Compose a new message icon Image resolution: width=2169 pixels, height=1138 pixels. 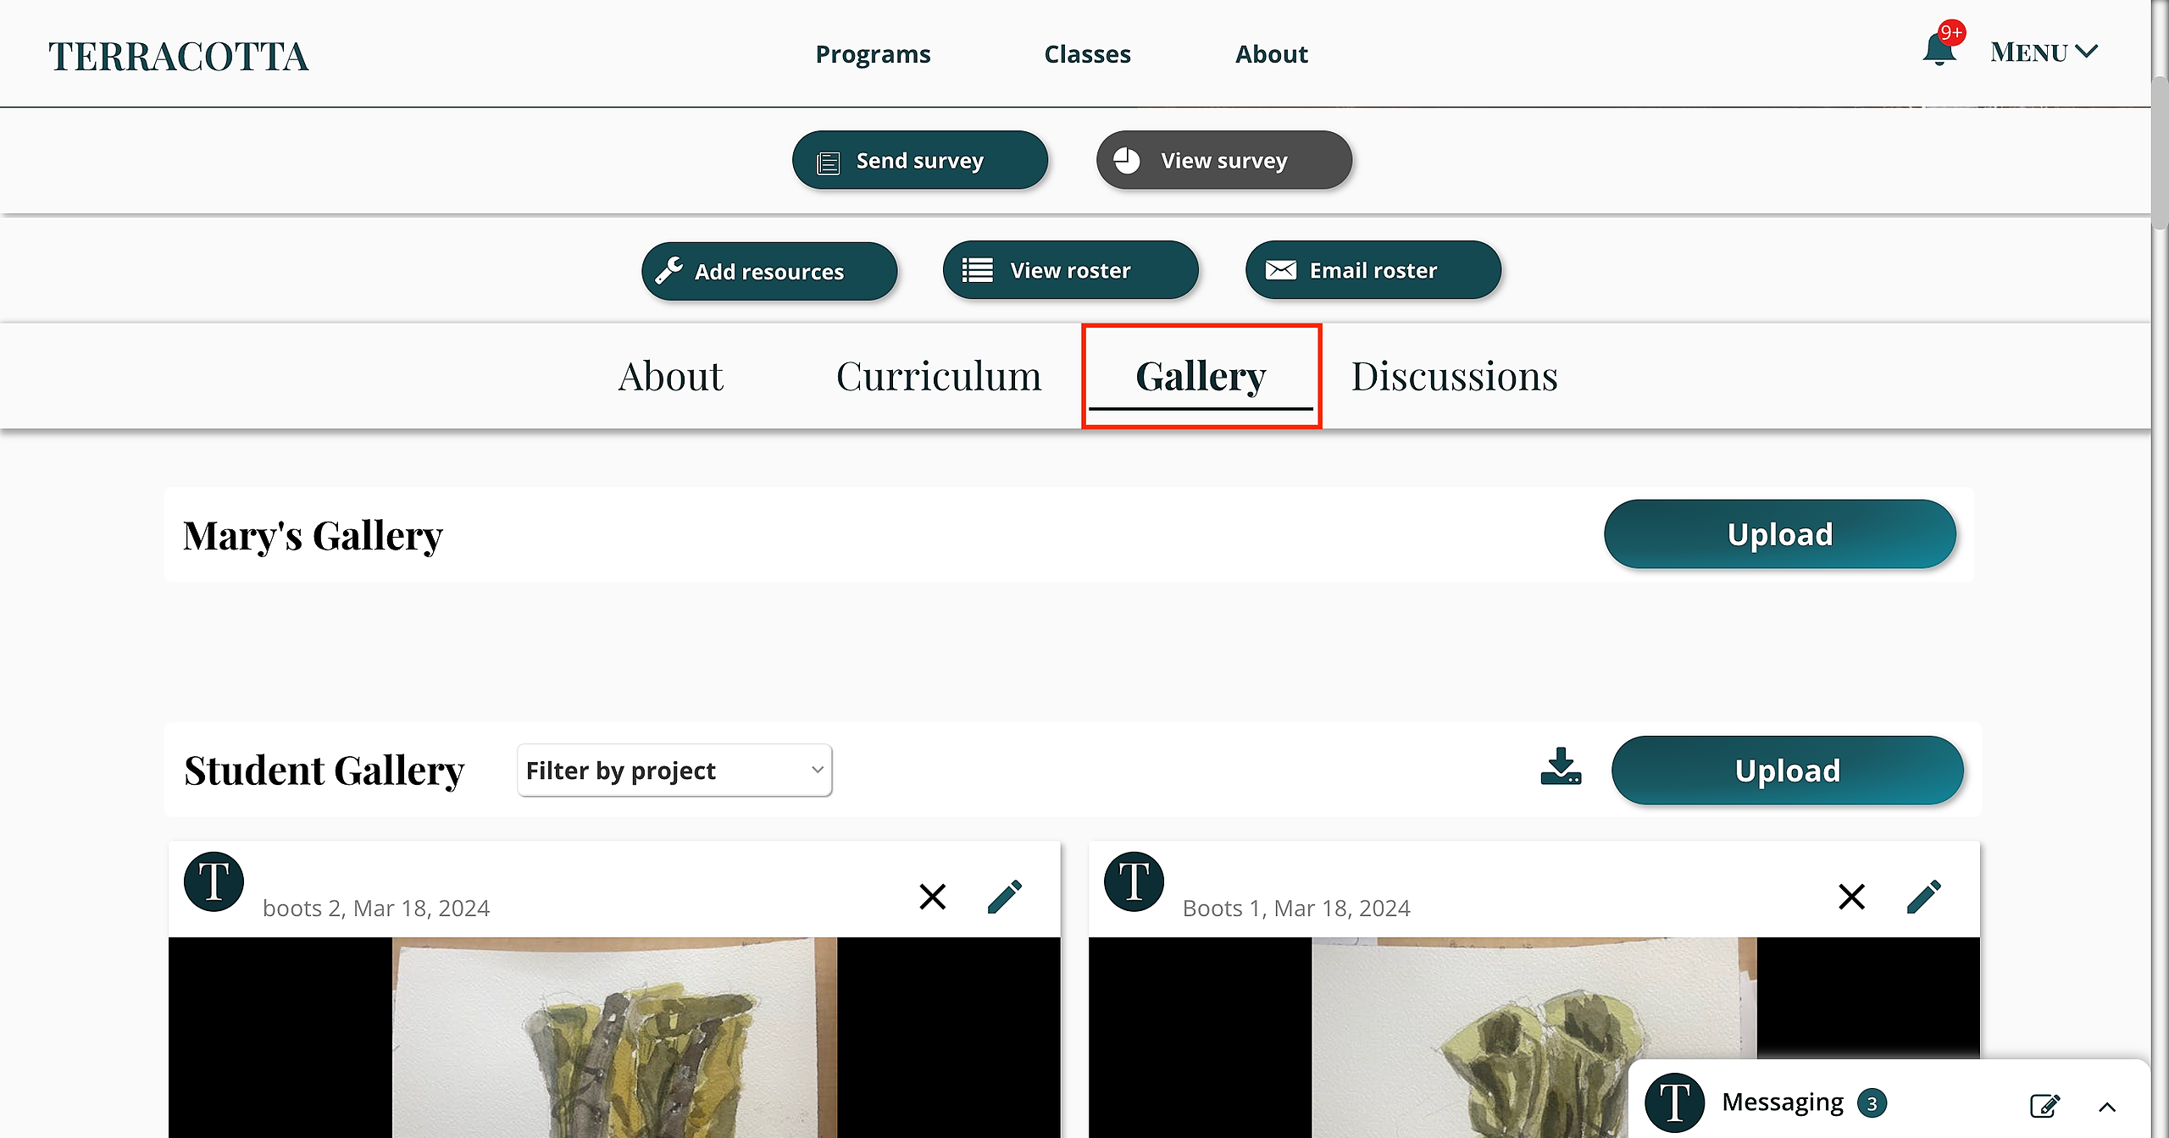point(2044,1105)
